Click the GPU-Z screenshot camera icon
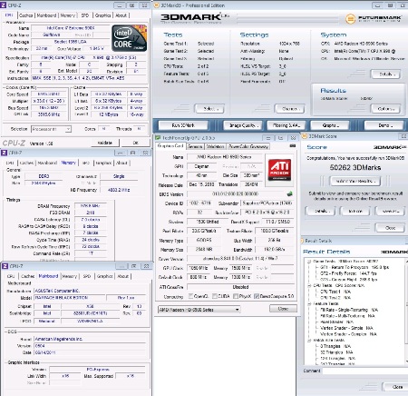 (292, 146)
